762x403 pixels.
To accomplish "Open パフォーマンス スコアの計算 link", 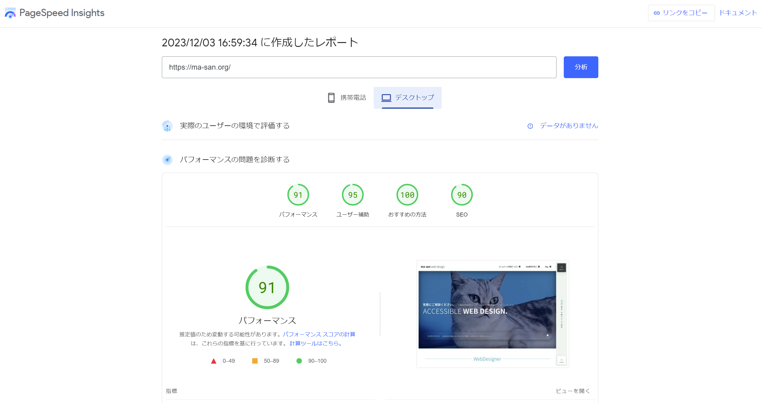I will 319,334.
